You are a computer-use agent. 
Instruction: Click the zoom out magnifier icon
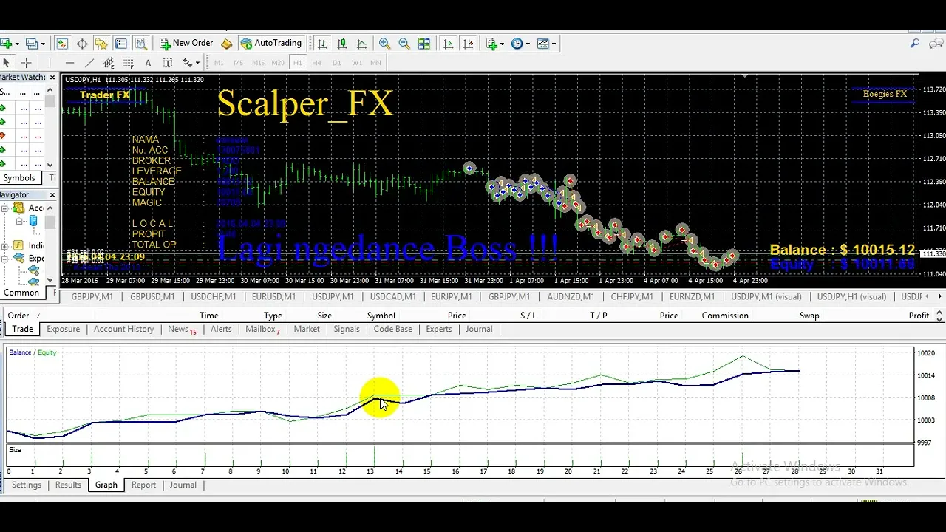(404, 44)
